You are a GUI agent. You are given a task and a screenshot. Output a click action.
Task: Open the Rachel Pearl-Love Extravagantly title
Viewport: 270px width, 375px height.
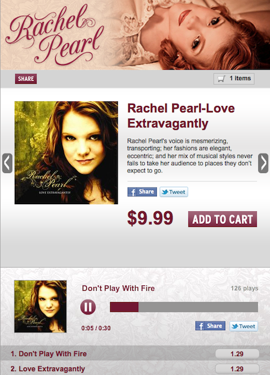tap(181, 116)
